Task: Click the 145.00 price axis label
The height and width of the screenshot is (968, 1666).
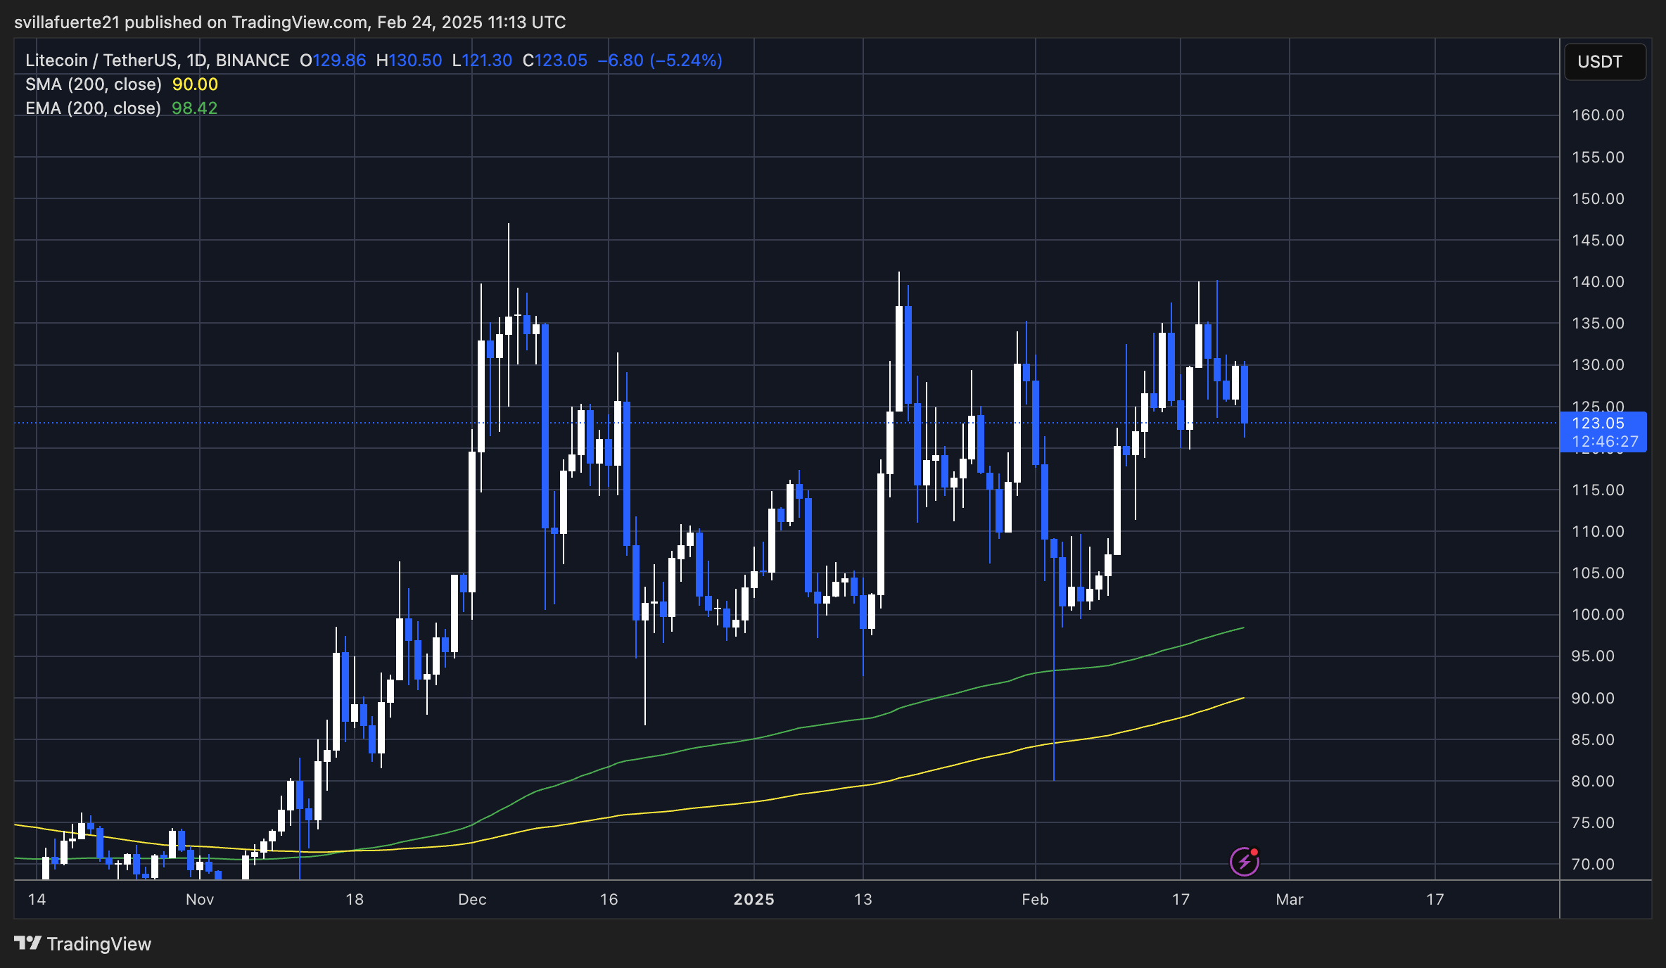Action: tap(1598, 240)
